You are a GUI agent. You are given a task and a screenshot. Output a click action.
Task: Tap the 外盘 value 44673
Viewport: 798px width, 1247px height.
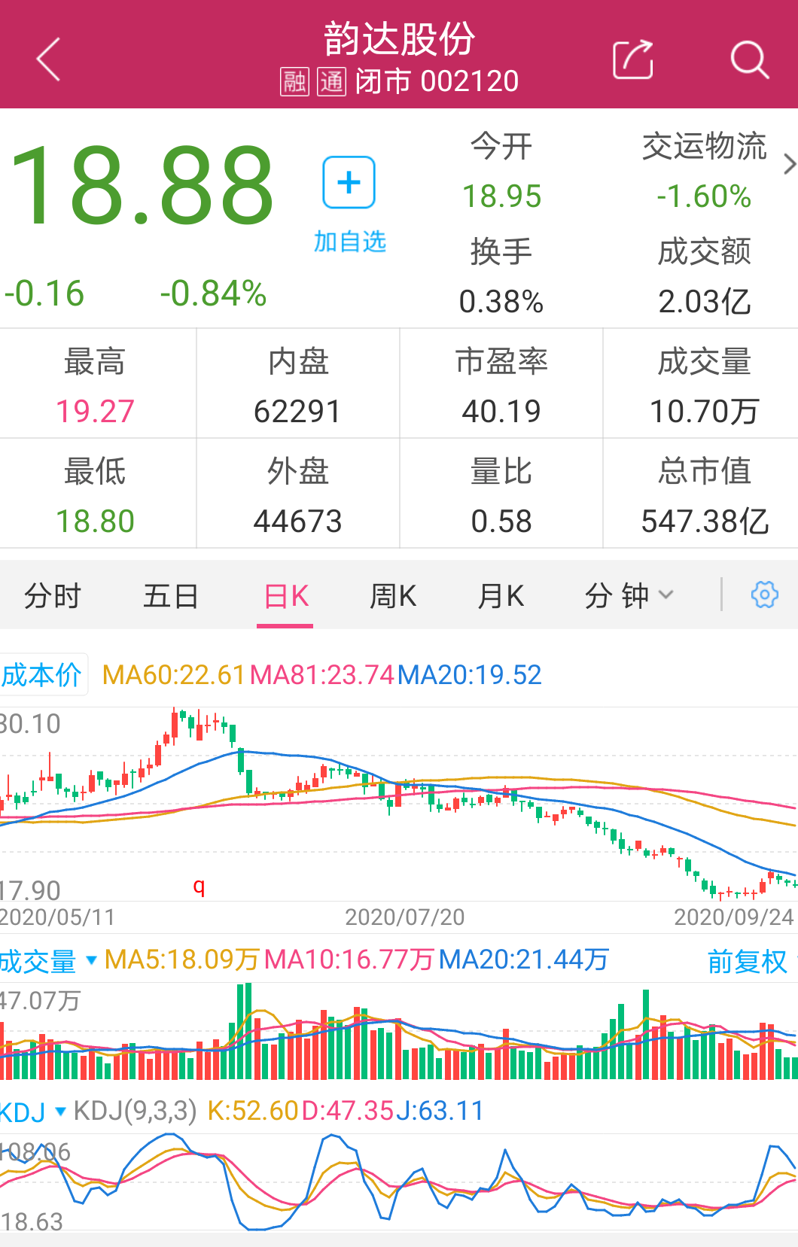pyautogui.click(x=297, y=522)
